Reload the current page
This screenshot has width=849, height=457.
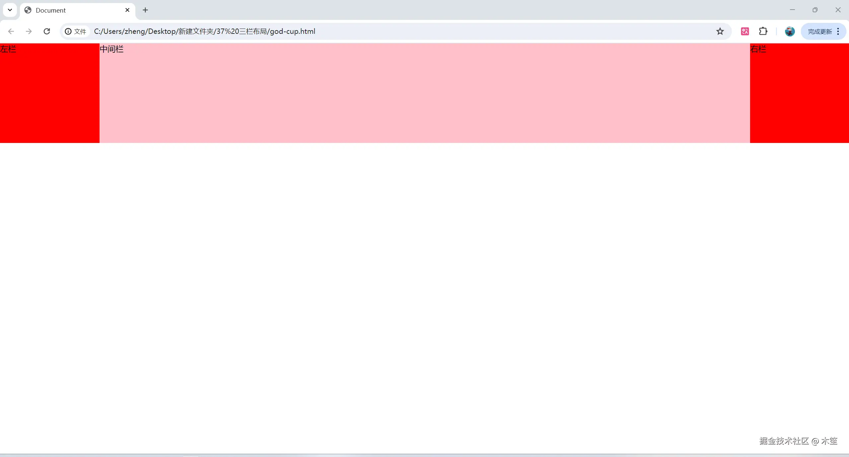(47, 31)
